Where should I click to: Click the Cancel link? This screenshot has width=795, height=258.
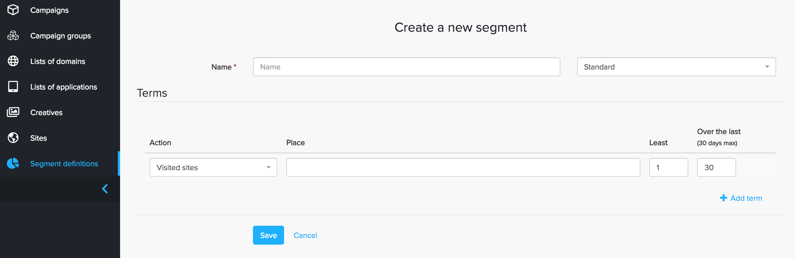(x=305, y=235)
